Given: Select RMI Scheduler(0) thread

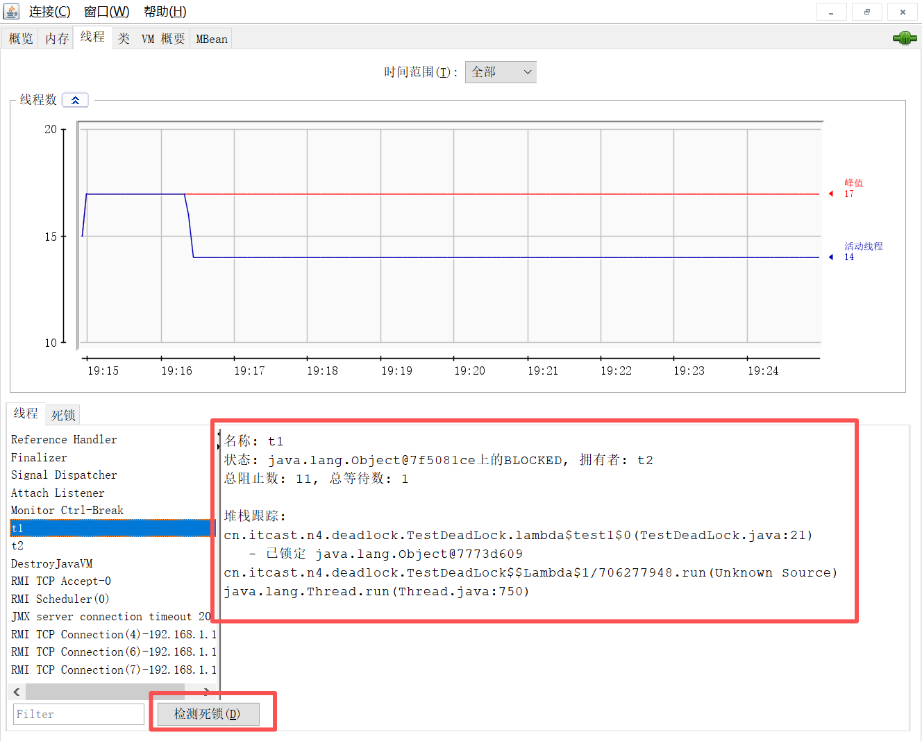Looking at the screenshot, I should [112, 599].
